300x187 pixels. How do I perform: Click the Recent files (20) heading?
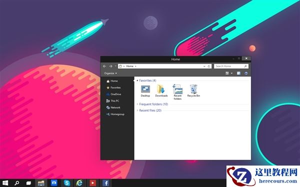(x=150, y=111)
